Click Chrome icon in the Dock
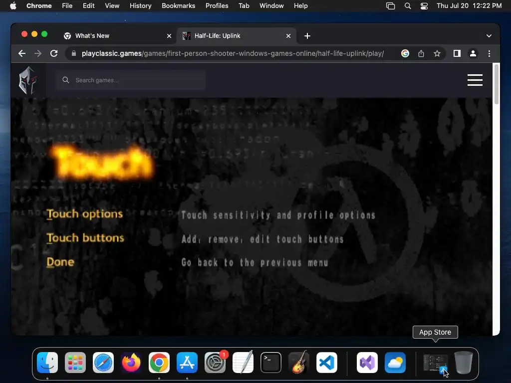The height and width of the screenshot is (383, 511). click(159, 363)
